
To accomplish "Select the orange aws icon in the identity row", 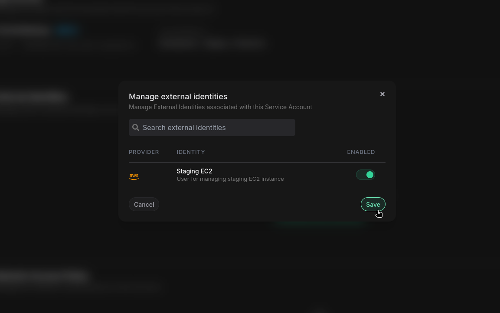I will [134, 176].
